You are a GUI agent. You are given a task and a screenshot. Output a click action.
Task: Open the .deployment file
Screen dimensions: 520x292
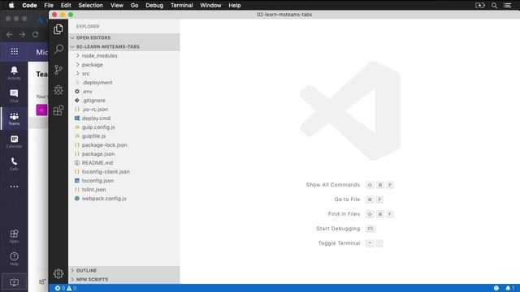click(x=124, y=83)
